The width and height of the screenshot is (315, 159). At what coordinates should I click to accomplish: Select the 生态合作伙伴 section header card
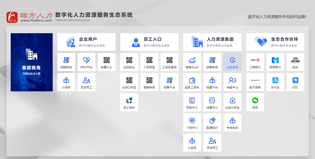click(275, 42)
